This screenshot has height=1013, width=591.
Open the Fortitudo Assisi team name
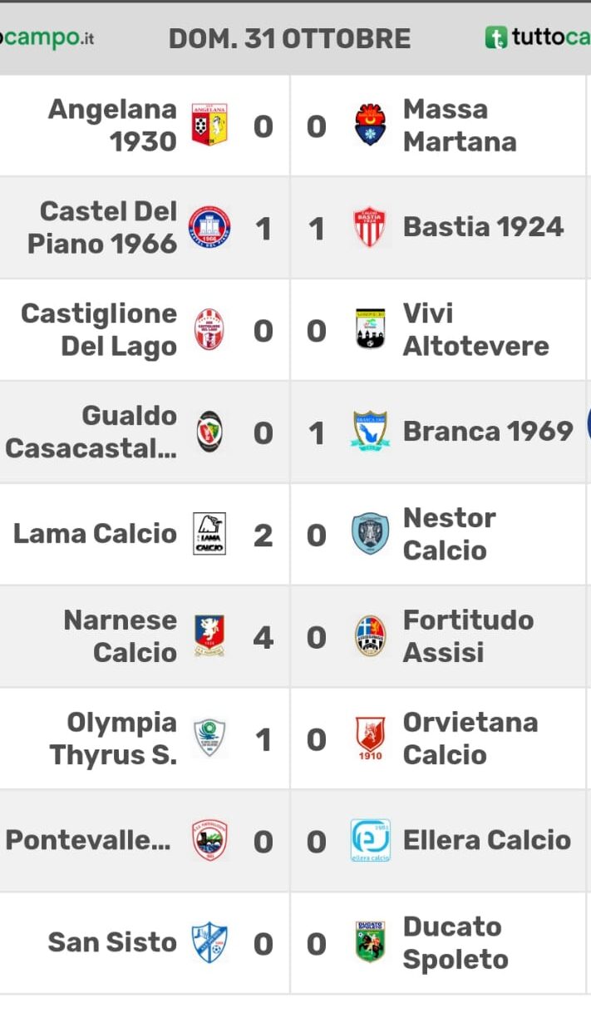pyautogui.click(x=468, y=636)
